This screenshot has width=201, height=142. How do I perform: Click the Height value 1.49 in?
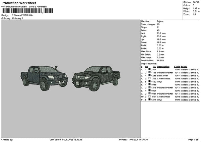(196, 8)
